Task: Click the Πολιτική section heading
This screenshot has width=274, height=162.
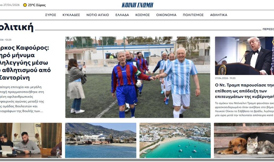Action: point(16,27)
